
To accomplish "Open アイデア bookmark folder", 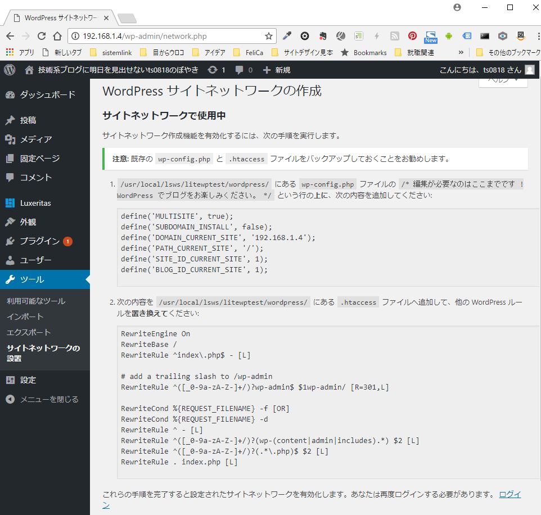I will point(209,52).
